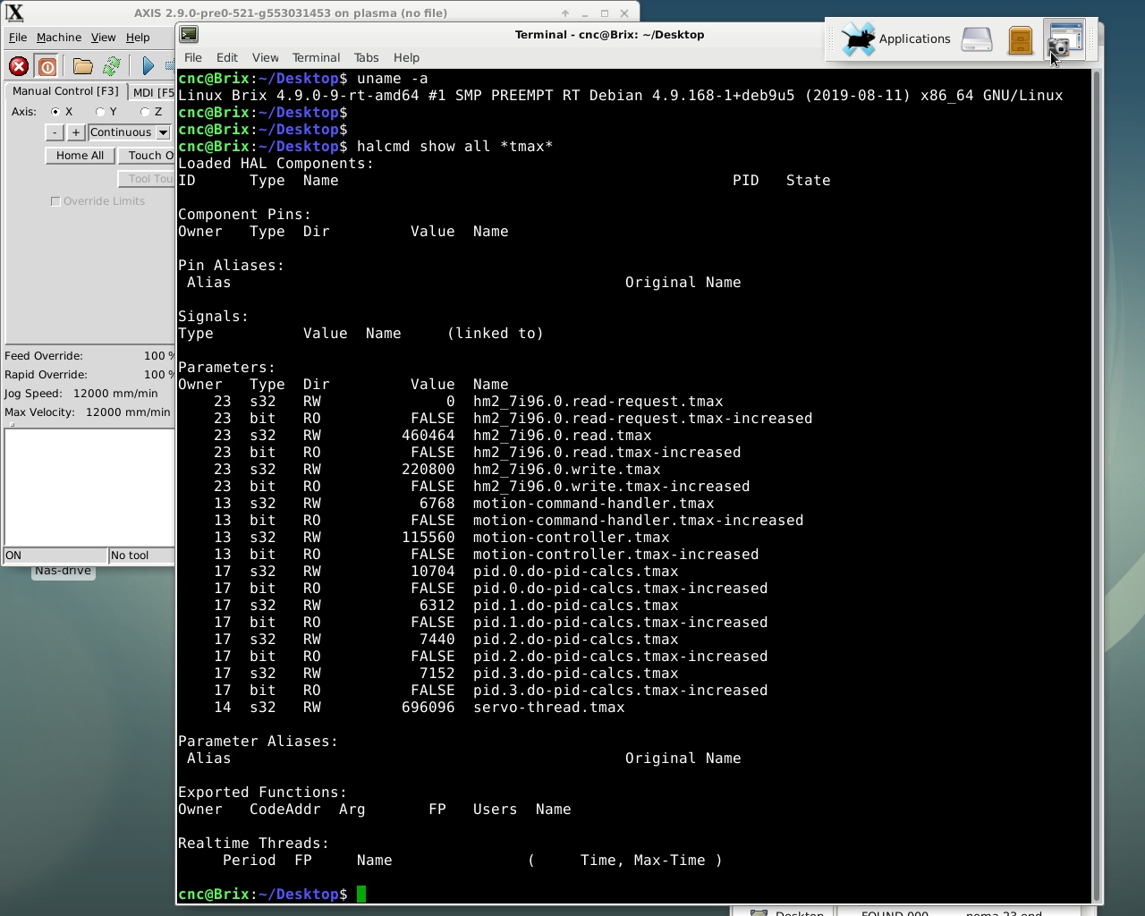Click the Rapid Override label
Image resolution: width=1145 pixels, height=916 pixels.
tap(46, 375)
